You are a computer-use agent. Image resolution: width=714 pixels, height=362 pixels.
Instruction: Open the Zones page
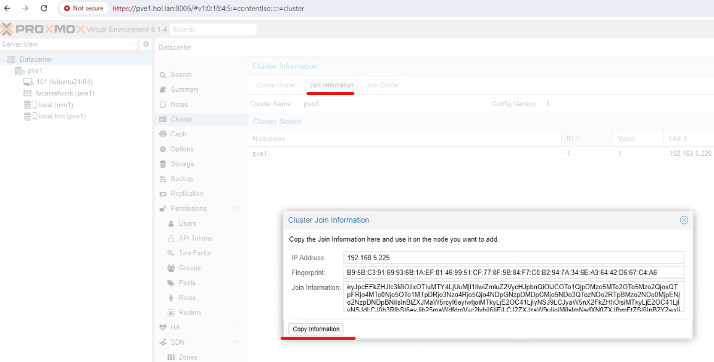click(x=188, y=357)
